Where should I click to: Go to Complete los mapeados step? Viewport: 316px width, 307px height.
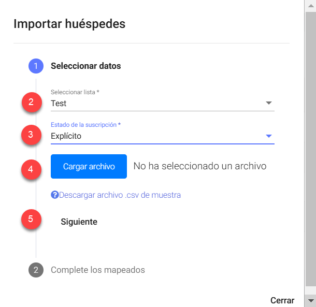98,270
